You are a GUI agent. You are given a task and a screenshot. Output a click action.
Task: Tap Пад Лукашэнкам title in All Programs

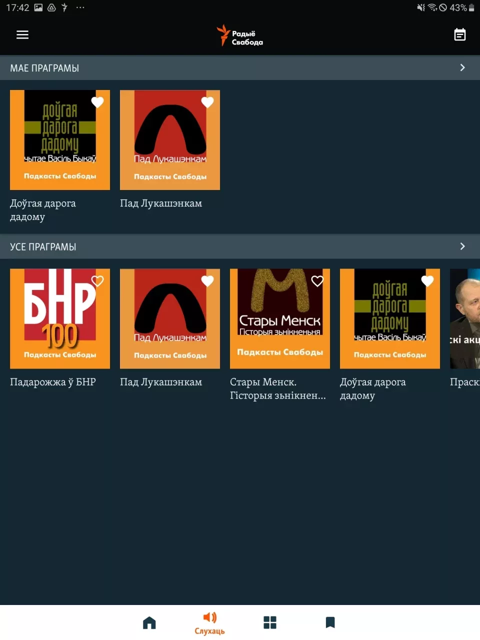point(161,382)
